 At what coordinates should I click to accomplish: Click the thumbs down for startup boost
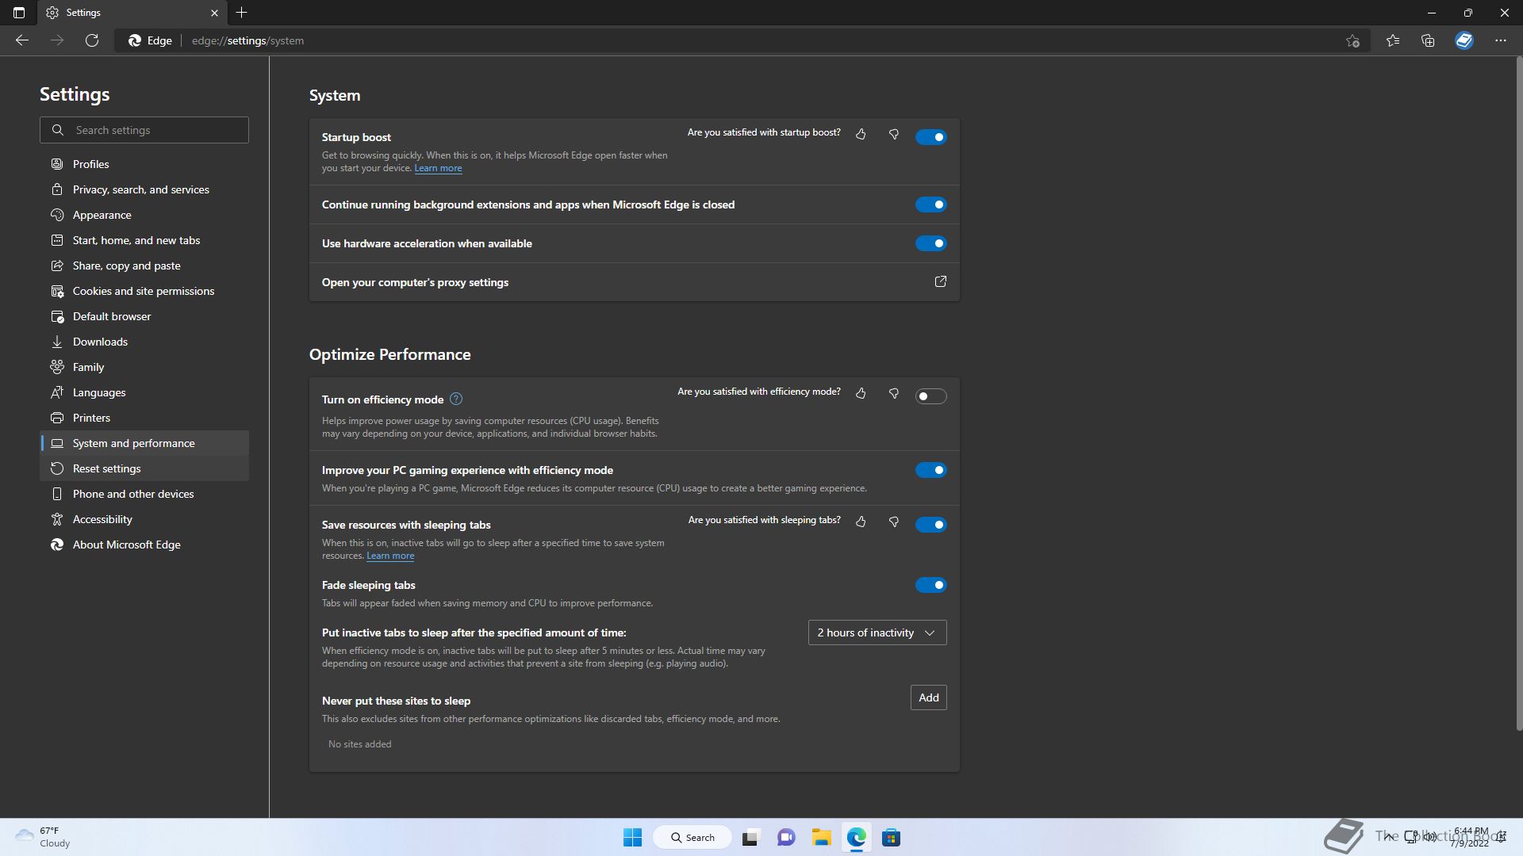894,135
